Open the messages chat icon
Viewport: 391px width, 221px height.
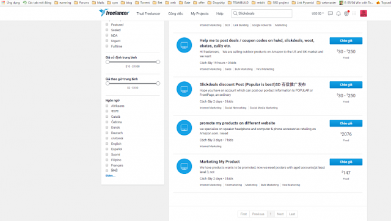(x=330, y=13)
